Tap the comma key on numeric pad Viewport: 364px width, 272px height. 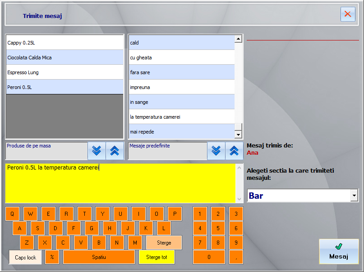236,257
